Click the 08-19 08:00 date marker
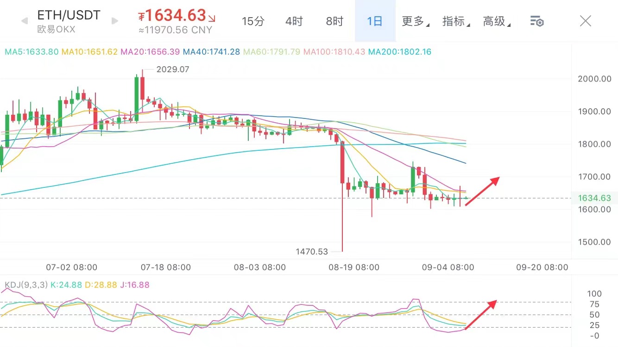 (354, 267)
